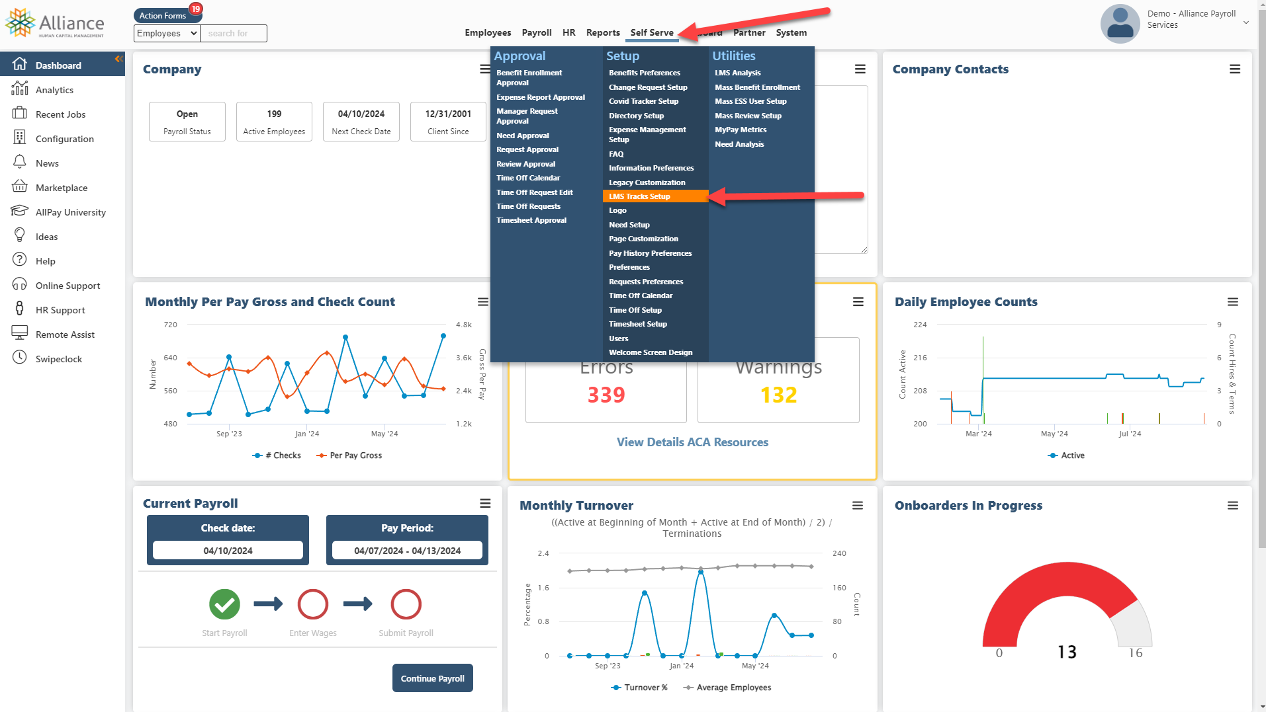This screenshot has width=1266, height=712.
Task: Click the News bell icon
Action: coord(20,162)
